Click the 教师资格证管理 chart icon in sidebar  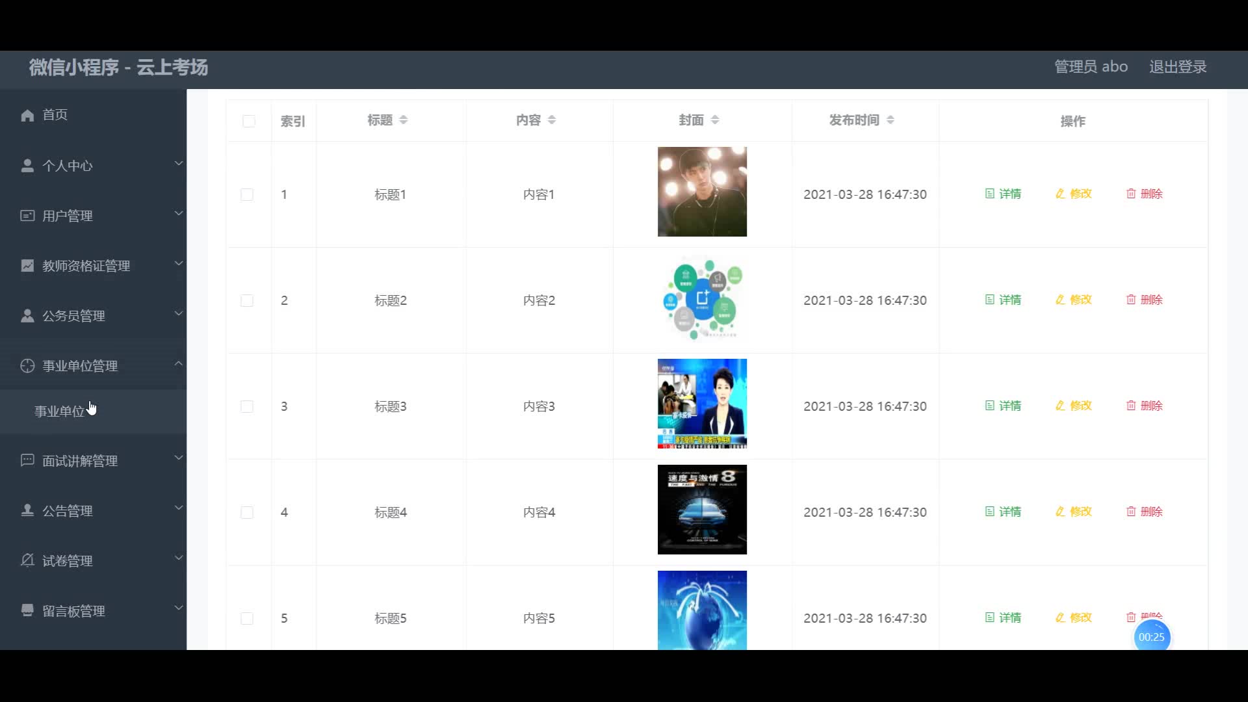(x=27, y=266)
